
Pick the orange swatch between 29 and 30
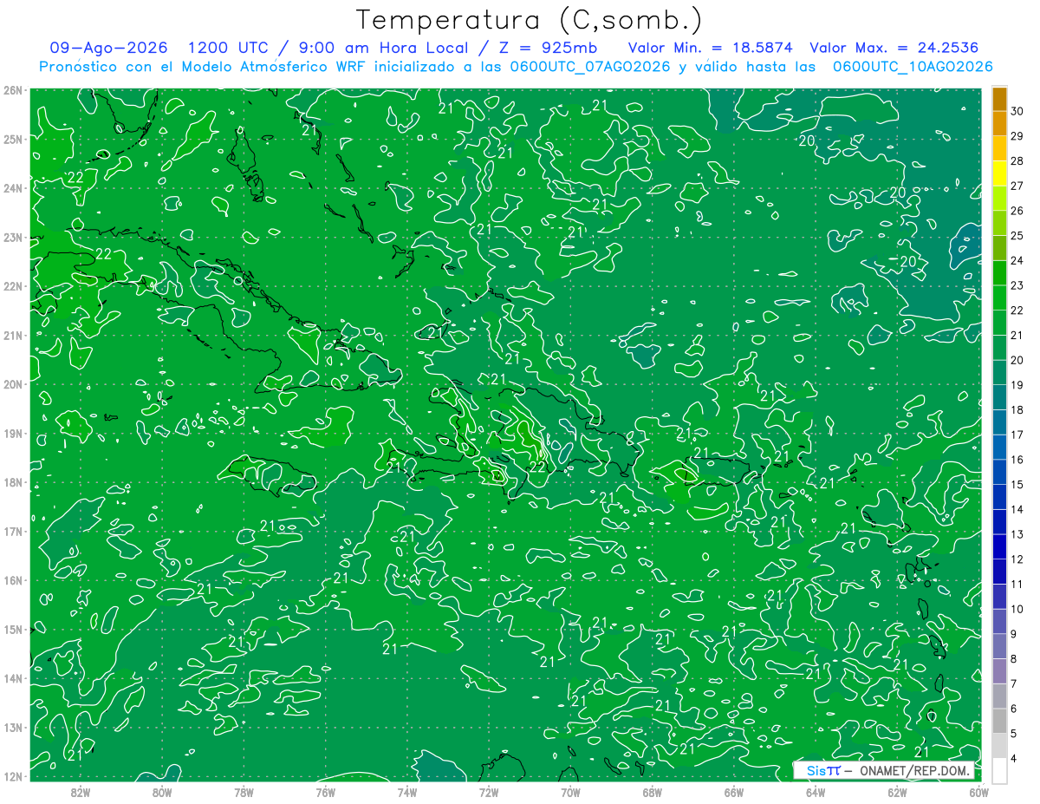[999, 124]
